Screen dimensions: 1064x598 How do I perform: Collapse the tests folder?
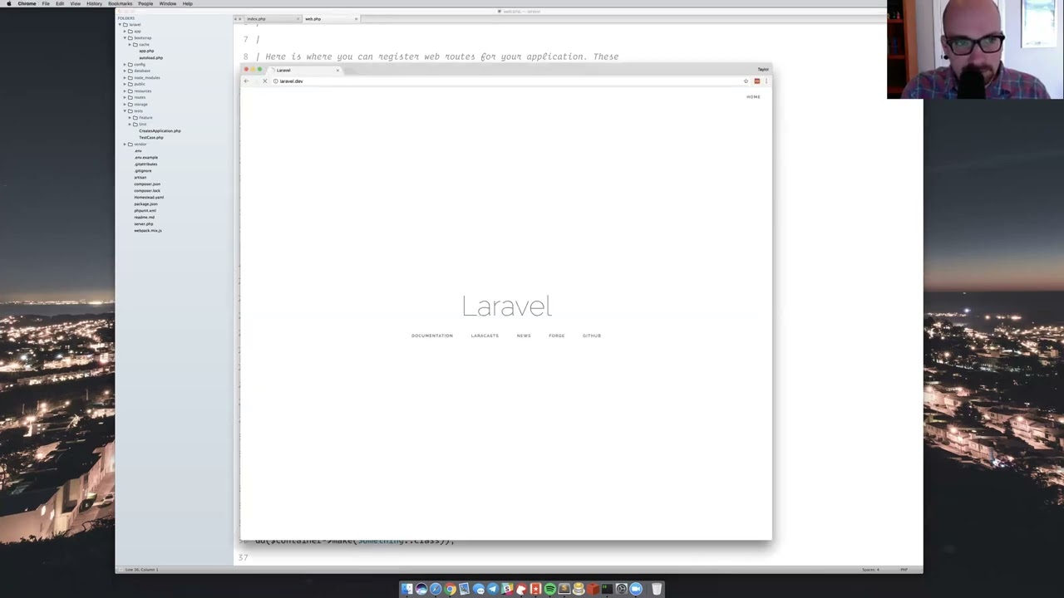pyautogui.click(x=125, y=111)
